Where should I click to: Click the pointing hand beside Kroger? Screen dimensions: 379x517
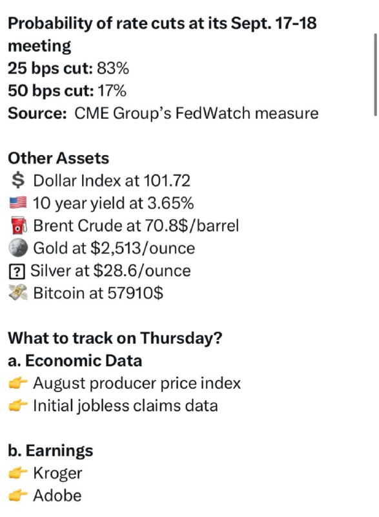point(18,473)
